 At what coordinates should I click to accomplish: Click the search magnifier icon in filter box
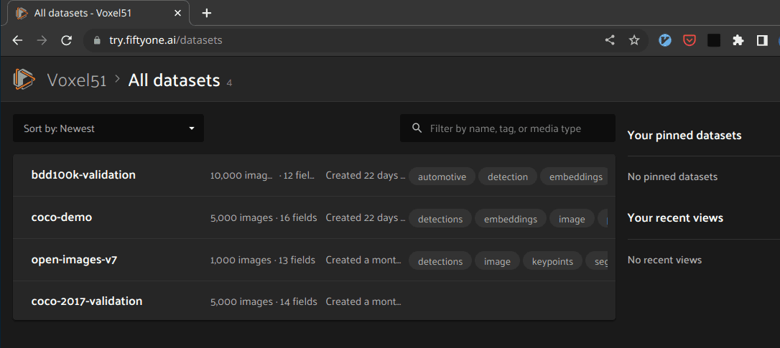(x=417, y=128)
